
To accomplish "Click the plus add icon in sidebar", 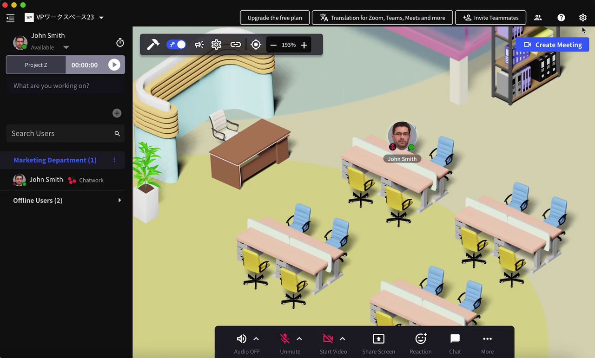I will 117,113.
